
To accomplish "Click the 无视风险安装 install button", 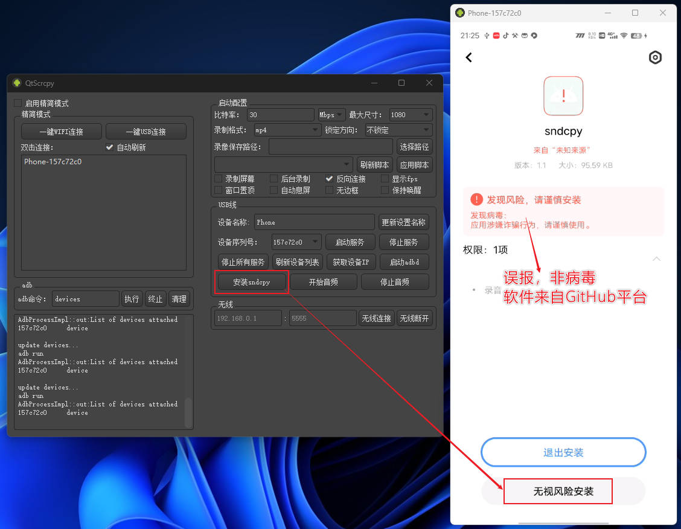I will [557, 491].
